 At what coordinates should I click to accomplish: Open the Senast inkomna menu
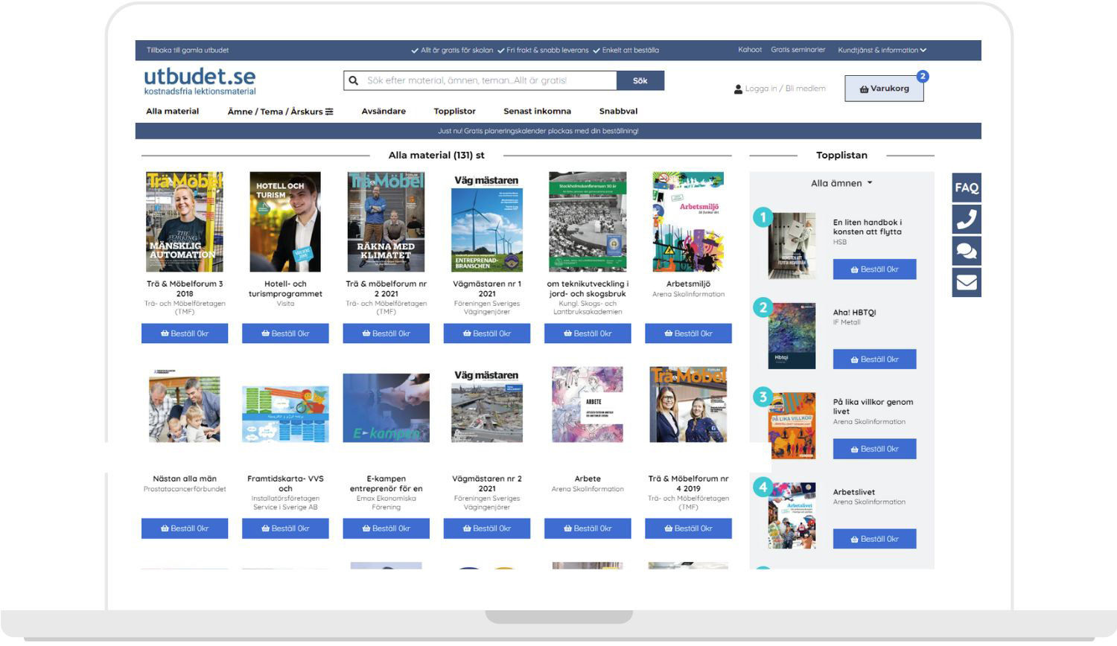tap(537, 112)
